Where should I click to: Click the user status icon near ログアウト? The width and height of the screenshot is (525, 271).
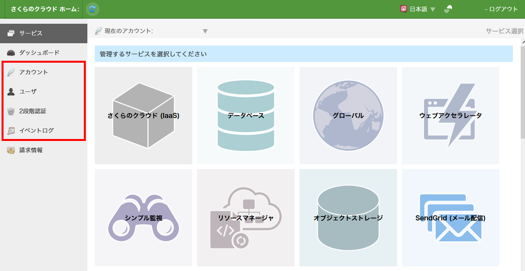click(448, 9)
